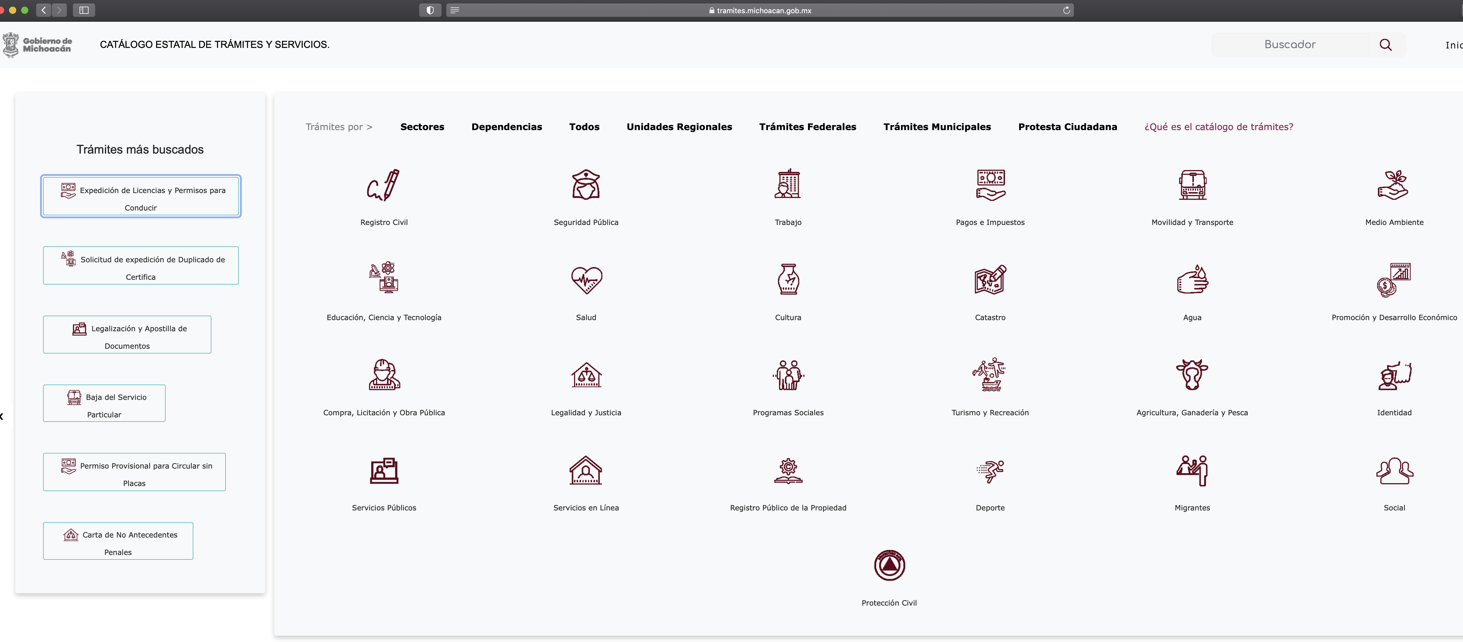Open the Turismo y Recreación icon

(989, 375)
